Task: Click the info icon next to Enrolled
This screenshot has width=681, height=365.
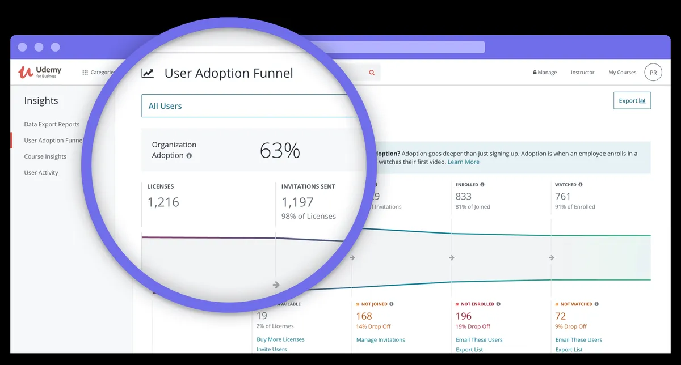Action: coord(482,185)
